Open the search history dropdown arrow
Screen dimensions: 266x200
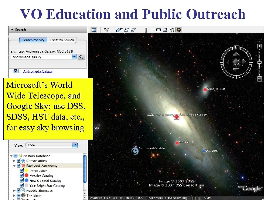click(x=74, y=57)
